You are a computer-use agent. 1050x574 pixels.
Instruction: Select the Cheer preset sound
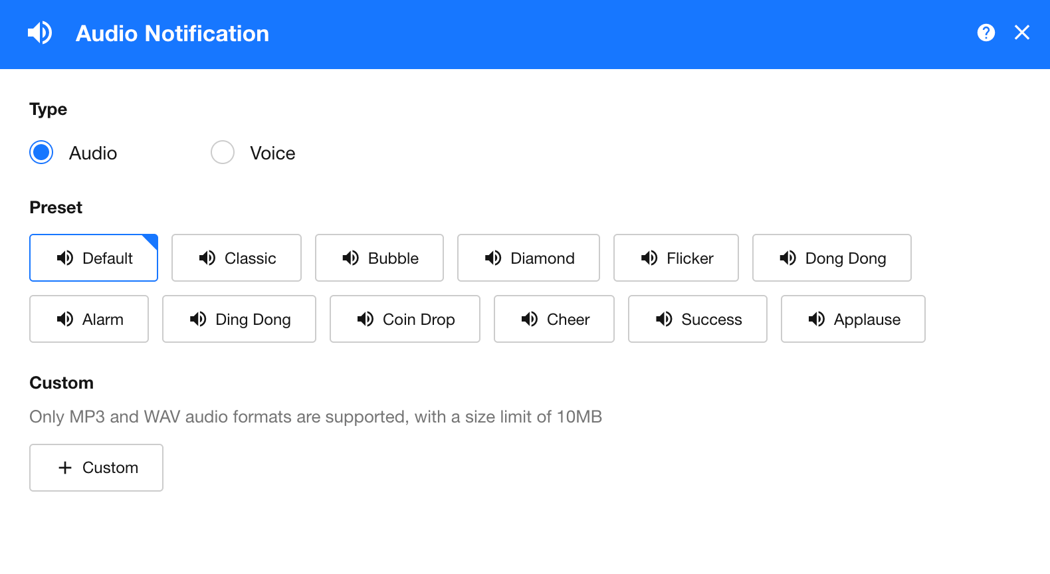pyautogui.click(x=554, y=319)
